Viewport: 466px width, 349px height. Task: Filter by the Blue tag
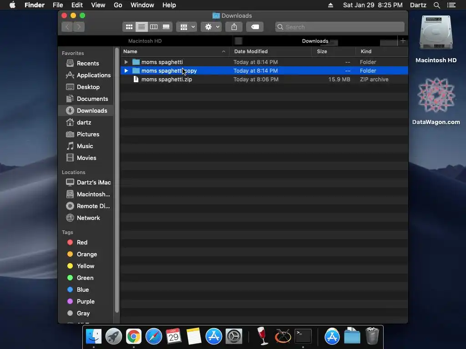click(x=86, y=289)
